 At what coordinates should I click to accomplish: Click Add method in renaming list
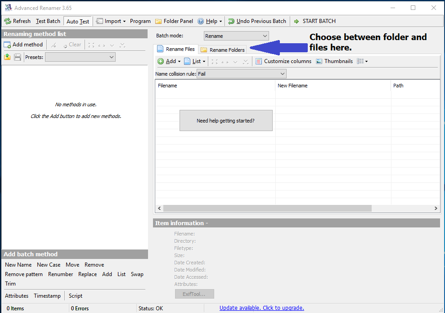click(23, 45)
